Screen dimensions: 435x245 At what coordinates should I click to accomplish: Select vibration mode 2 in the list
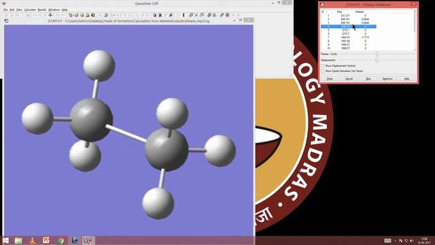tap(349, 19)
